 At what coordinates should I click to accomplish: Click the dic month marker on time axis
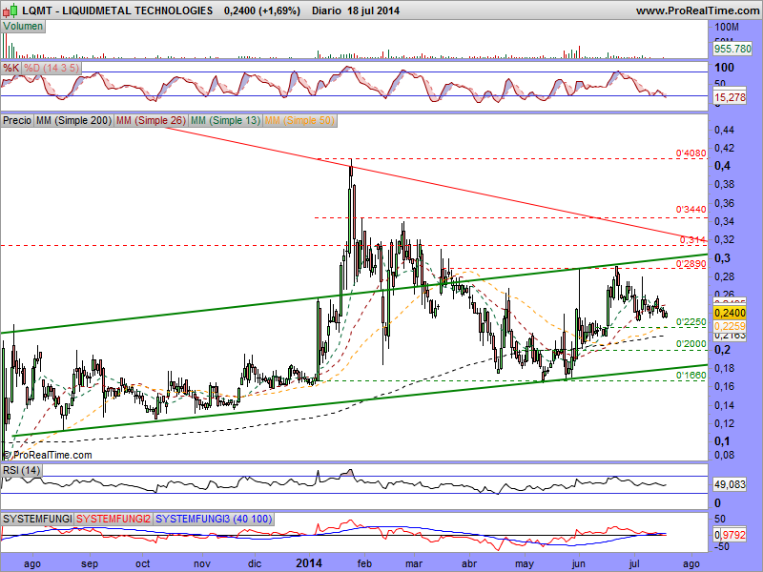point(254,563)
